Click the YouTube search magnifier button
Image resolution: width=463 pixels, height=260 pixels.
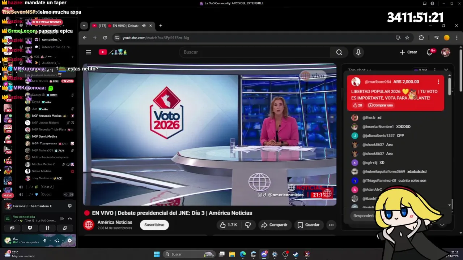coord(339,52)
